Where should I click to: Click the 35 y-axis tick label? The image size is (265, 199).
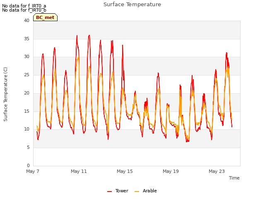click(26, 39)
